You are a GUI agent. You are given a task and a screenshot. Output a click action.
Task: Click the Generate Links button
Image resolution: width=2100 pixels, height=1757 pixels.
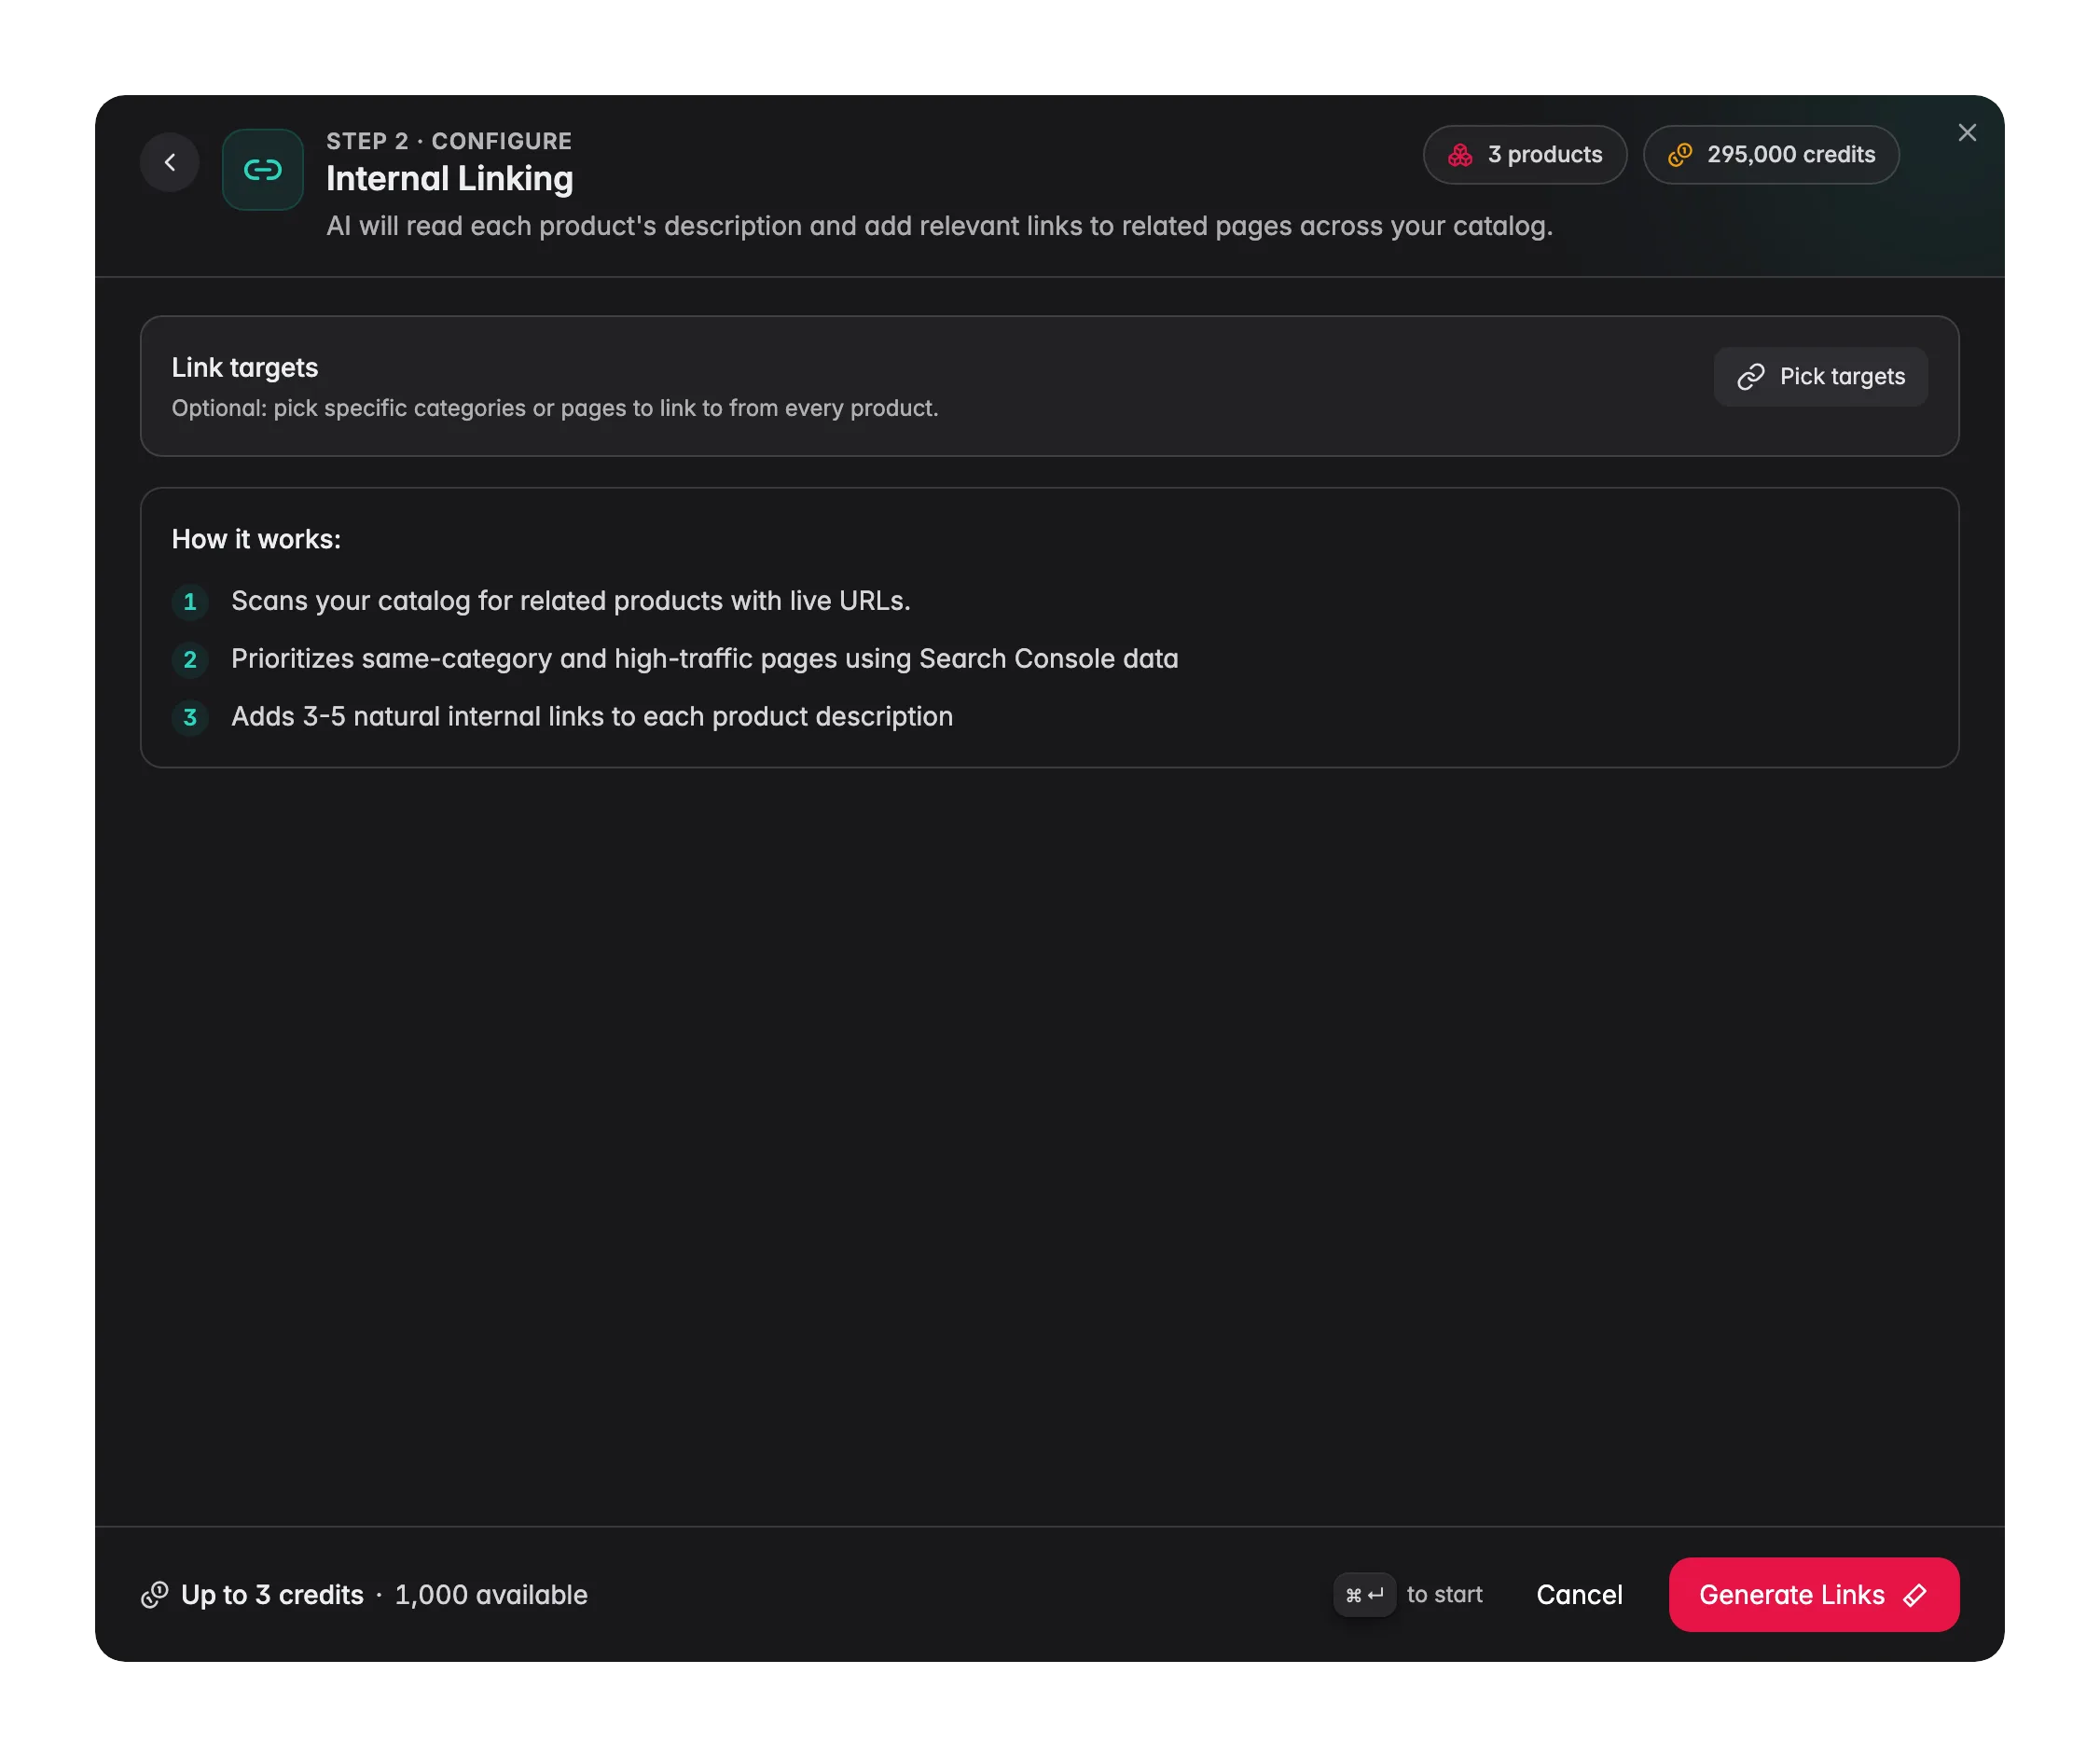1813,1594
